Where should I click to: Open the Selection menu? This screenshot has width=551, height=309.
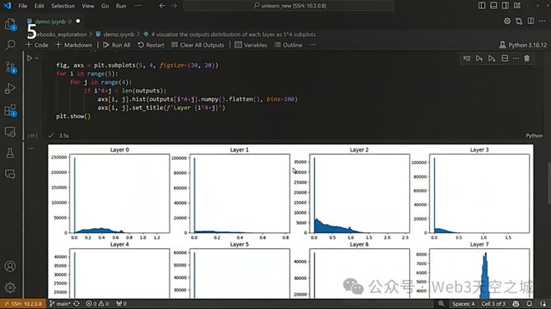click(x=63, y=6)
